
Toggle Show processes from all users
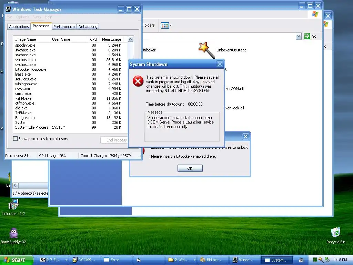[x=15, y=139]
